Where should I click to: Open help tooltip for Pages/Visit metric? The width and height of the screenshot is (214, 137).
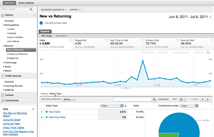(x=106, y=40)
